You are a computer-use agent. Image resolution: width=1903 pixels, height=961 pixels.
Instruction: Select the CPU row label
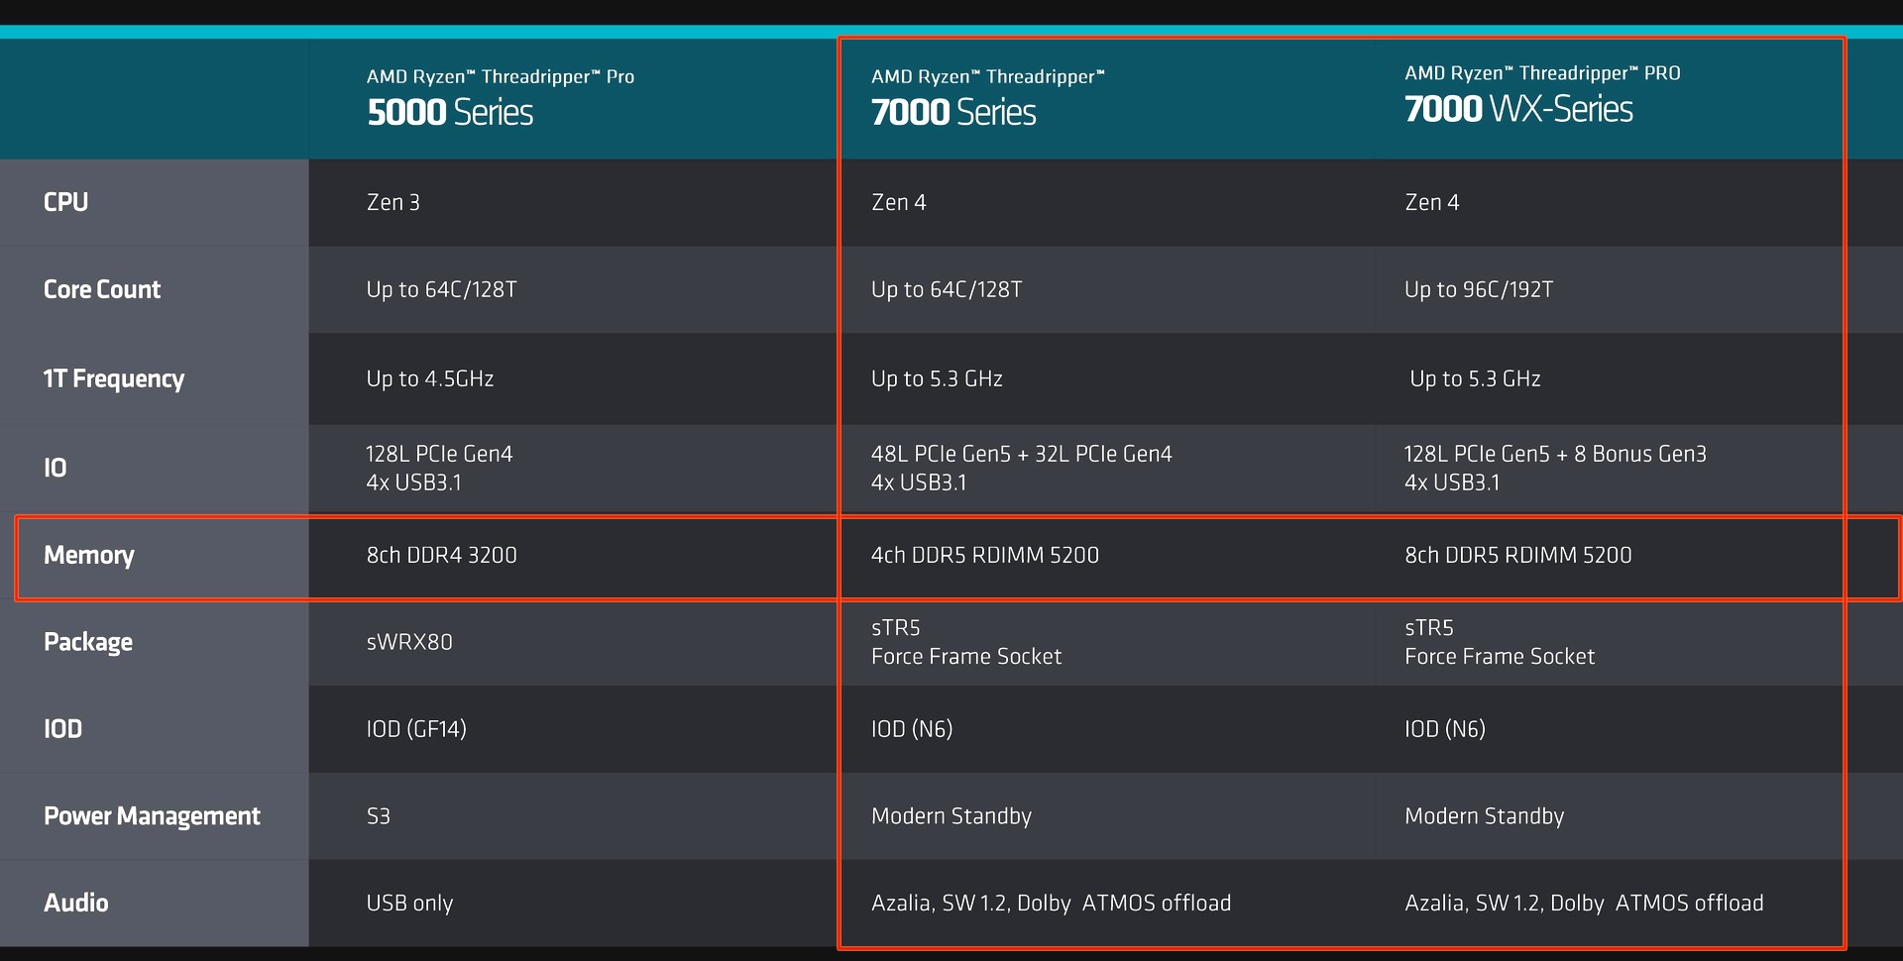click(65, 202)
